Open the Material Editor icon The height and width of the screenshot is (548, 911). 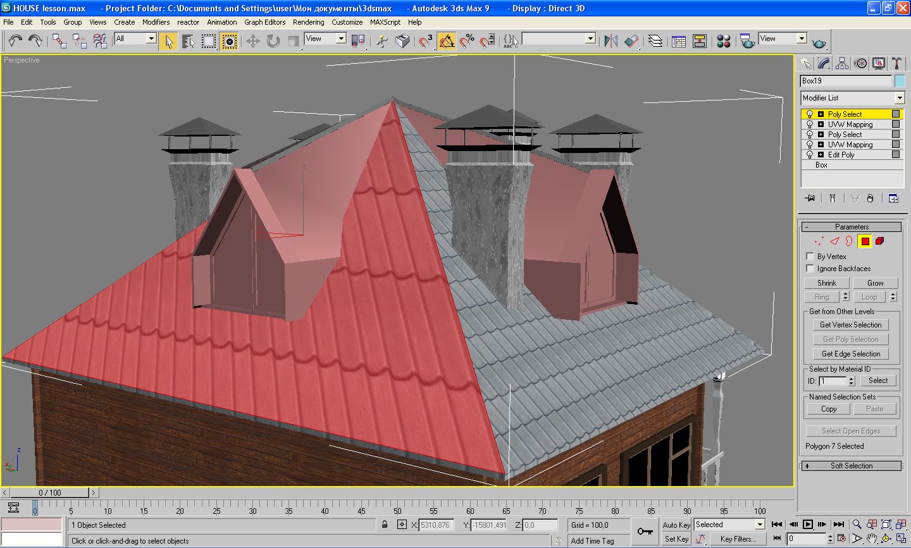tap(724, 41)
